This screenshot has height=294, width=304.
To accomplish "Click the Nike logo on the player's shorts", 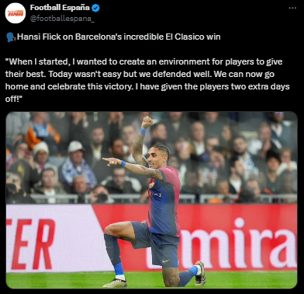I will click(x=165, y=261).
